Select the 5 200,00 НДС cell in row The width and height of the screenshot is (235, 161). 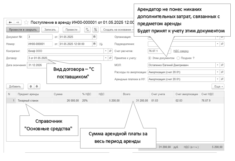pyautogui.click(x=109, y=100)
